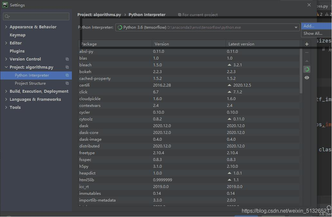Select the blas package row

click(x=189, y=58)
